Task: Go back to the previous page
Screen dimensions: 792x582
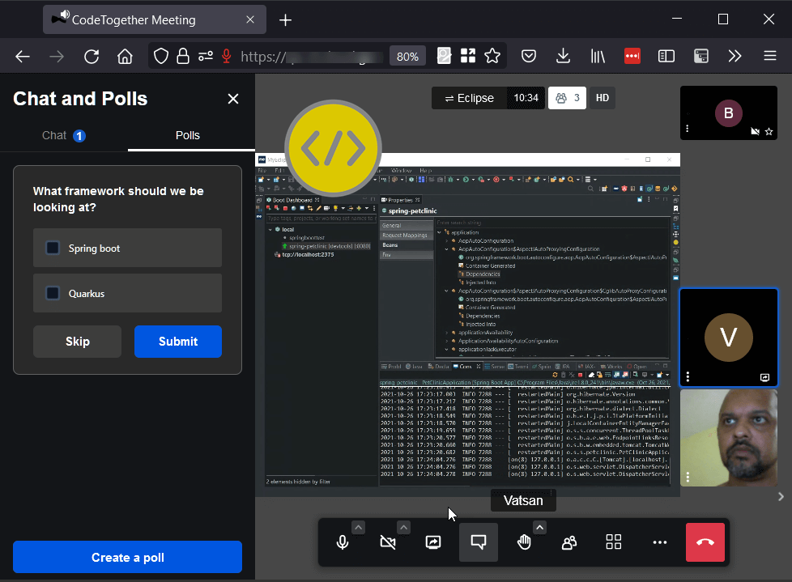Action: pyautogui.click(x=23, y=56)
